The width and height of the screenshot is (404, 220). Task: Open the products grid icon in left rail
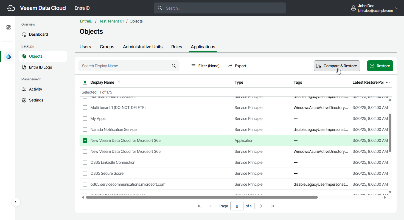point(9,27)
